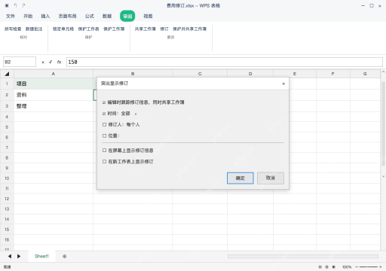The height and width of the screenshot is (271, 386).
Task: Switch to normal view icon in status bar
Action: (x=320, y=267)
